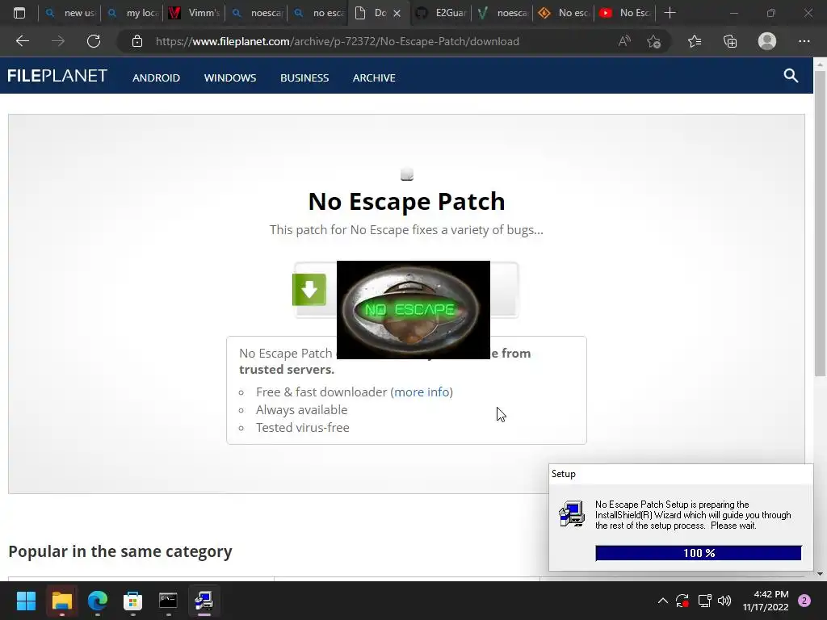The width and height of the screenshot is (827, 620).
Task: Click the network tray icon
Action: click(x=704, y=601)
